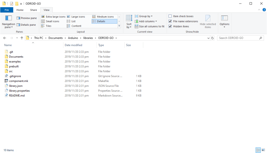Switch to the Share tab
267x153 pixels.
click(x=33, y=10)
